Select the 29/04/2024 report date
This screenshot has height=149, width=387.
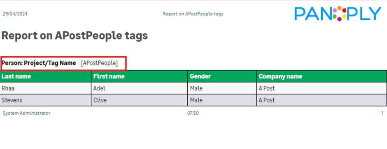(x=15, y=14)
